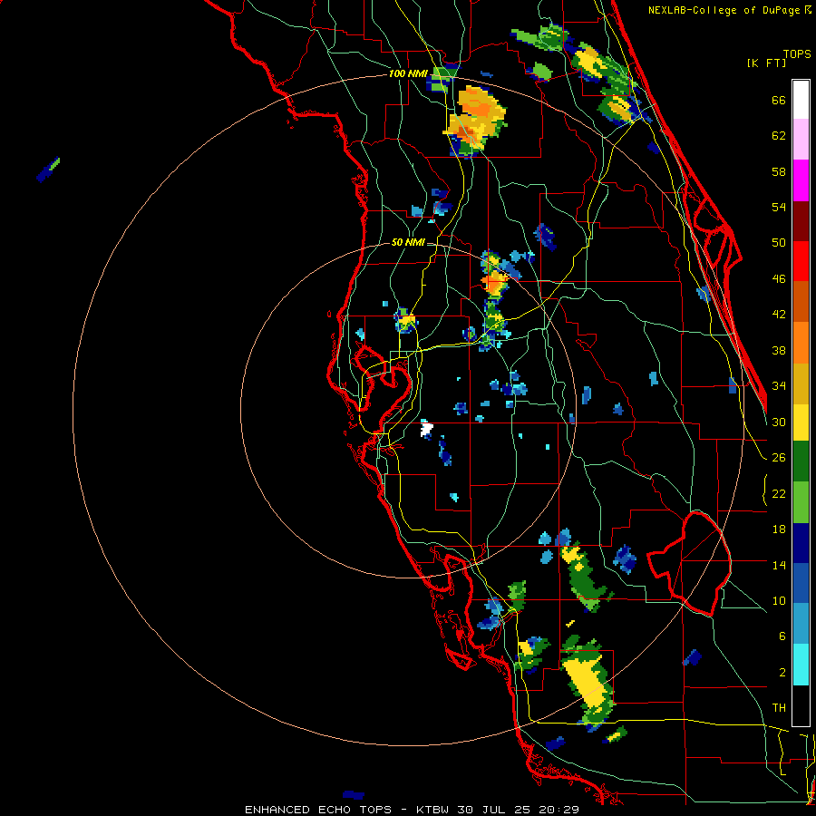
Task: Click the 54 legend value
Action: pos(779,207)
